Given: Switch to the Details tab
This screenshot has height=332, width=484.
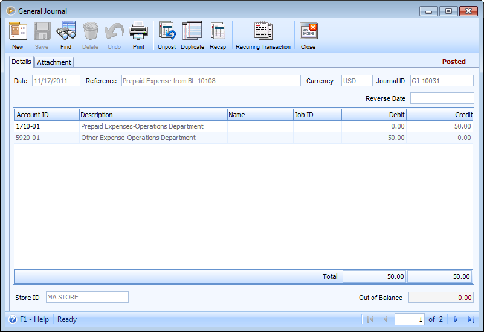Looking at the screenshot, I should [x=21, y=62].
